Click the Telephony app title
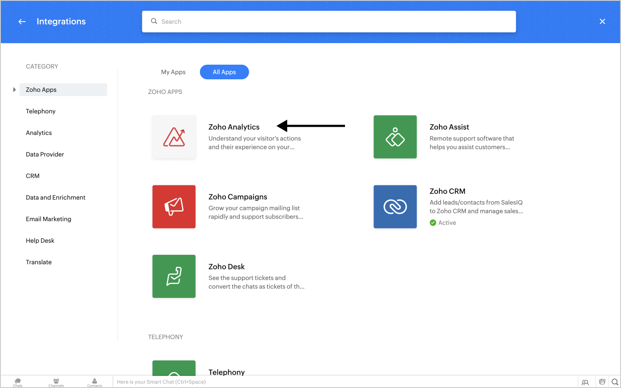Screen dimensions: 621x388 click(227, 372)
